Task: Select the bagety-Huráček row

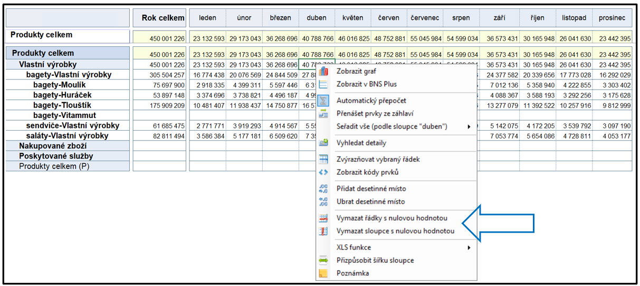Action: [68, 95]
